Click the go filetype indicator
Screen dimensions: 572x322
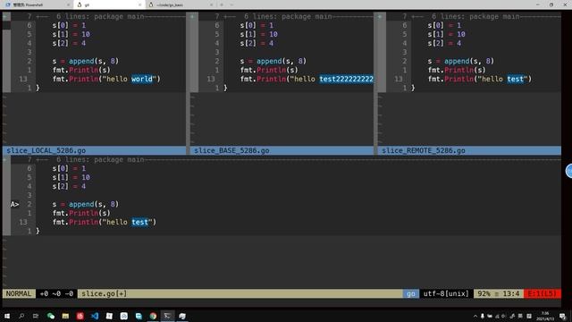click(x=411, y=293)
